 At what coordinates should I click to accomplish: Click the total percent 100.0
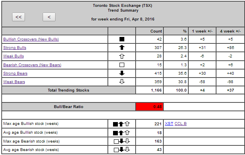click(x=181, y=90)
